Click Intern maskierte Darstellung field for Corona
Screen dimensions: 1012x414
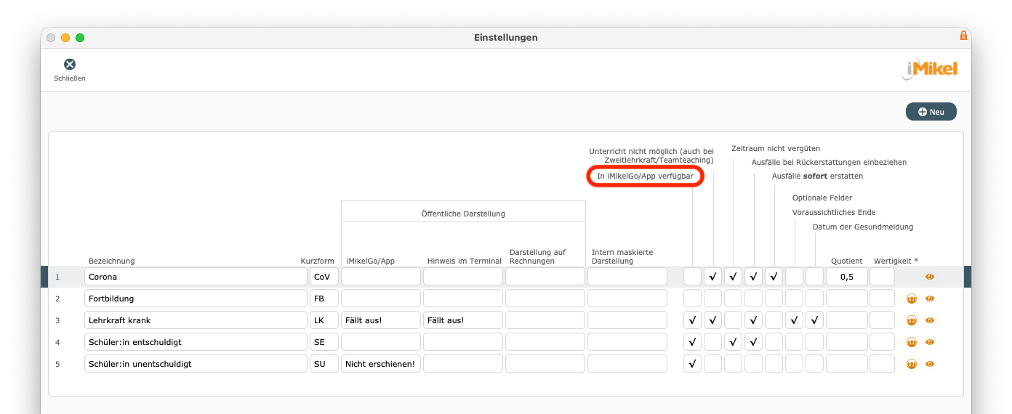point(627,277)
